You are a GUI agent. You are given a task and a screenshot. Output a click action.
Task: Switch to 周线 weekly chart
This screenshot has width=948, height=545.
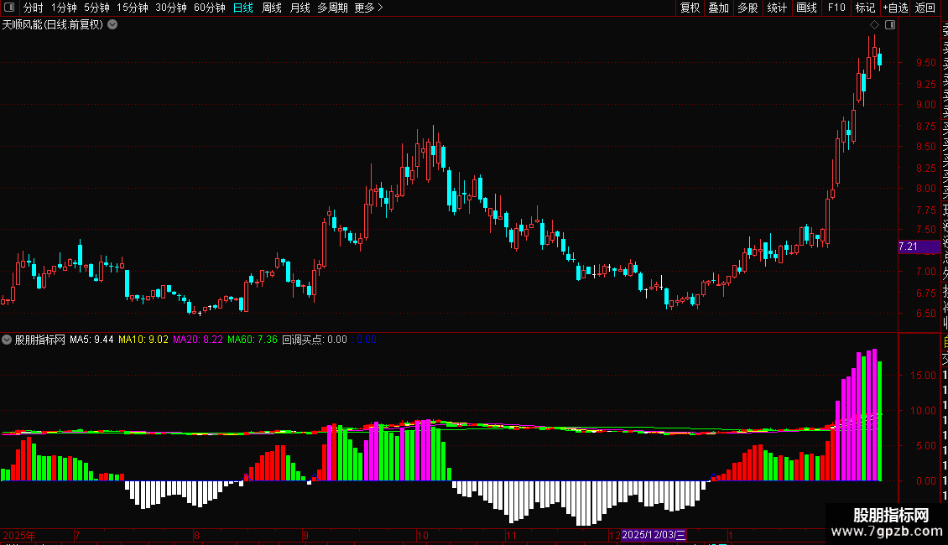(272, 8)
